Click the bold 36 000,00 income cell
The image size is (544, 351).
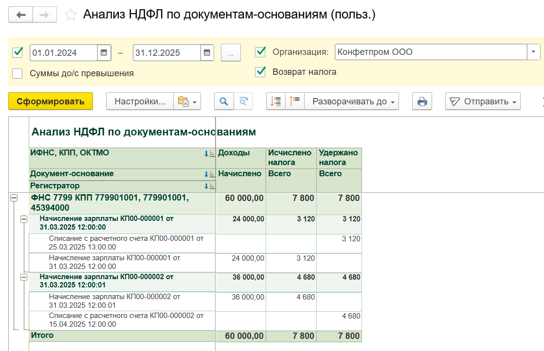coord(241,282)
